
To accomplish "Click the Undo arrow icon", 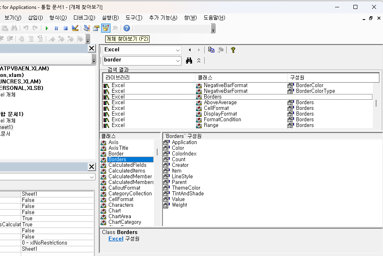I will (x=26, y=28).
